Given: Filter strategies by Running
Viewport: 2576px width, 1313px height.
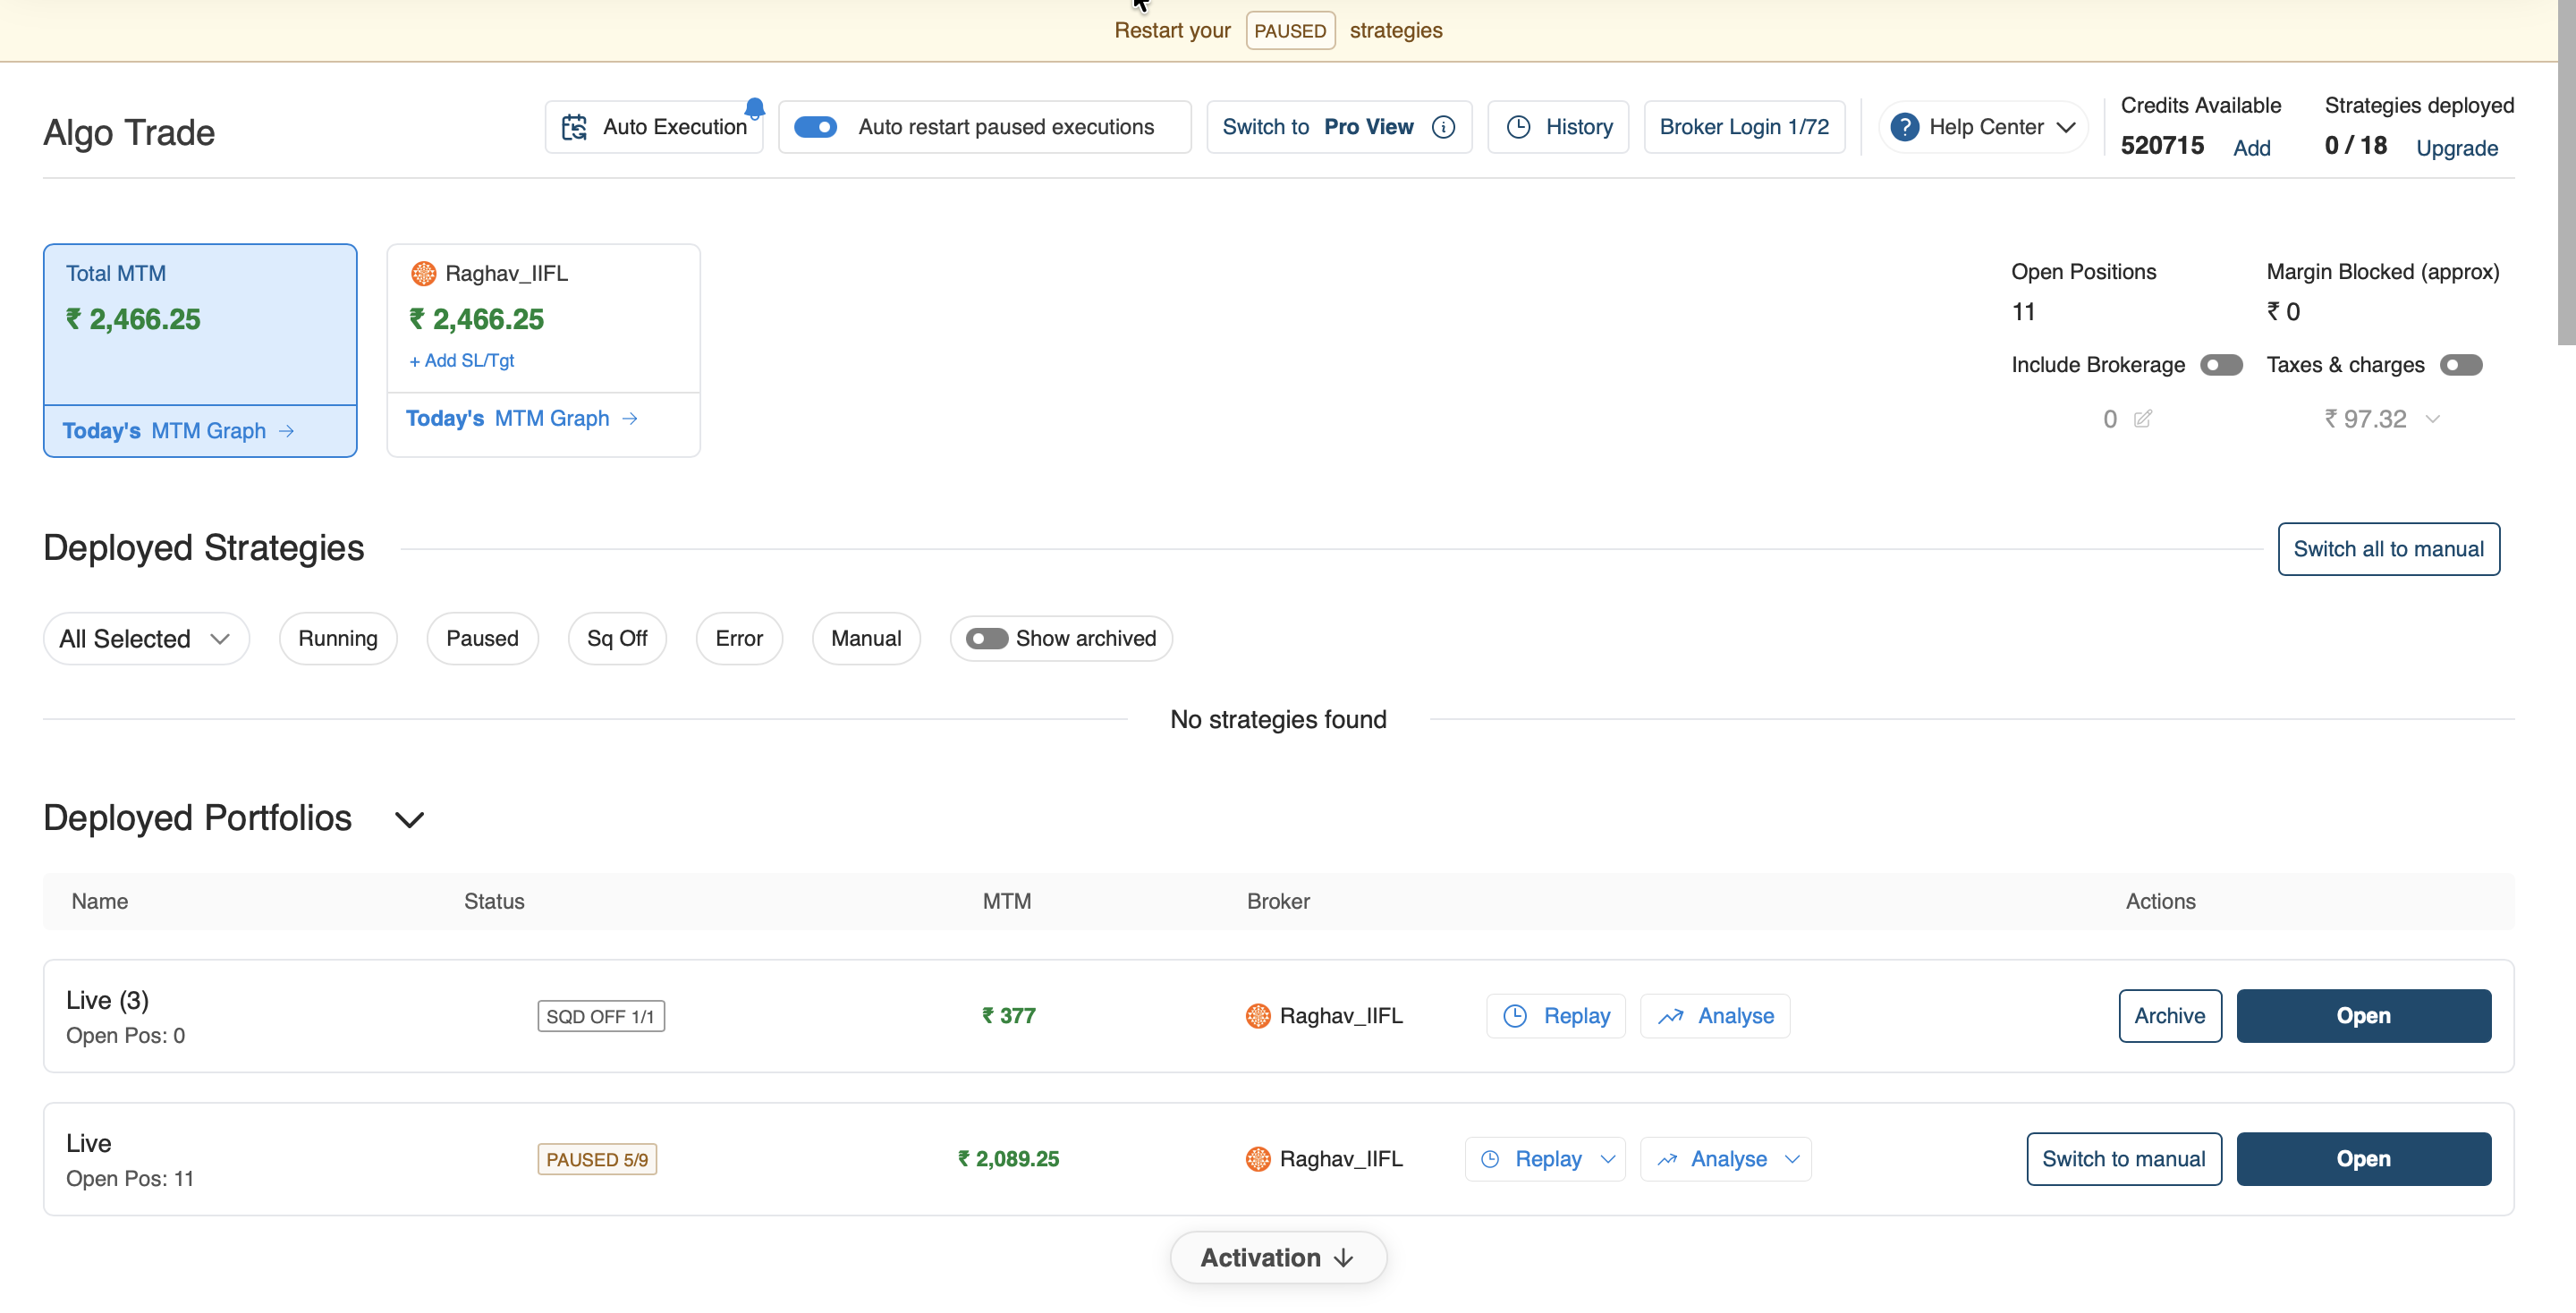Looking at the screenshot, I should tap(338, 638).
